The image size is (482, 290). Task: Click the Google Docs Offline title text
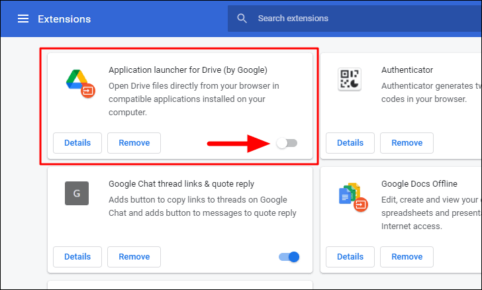click(419, 184)
